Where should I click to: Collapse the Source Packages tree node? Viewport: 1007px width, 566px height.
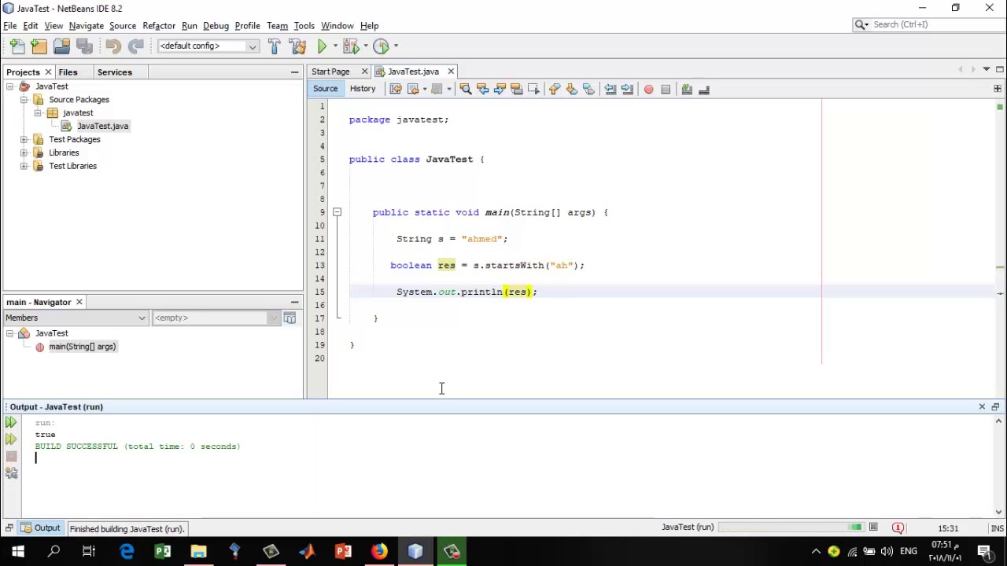pyautogui.click(x=24, y=100)
